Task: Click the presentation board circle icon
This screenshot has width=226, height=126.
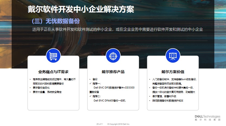Action: [173, 56]
